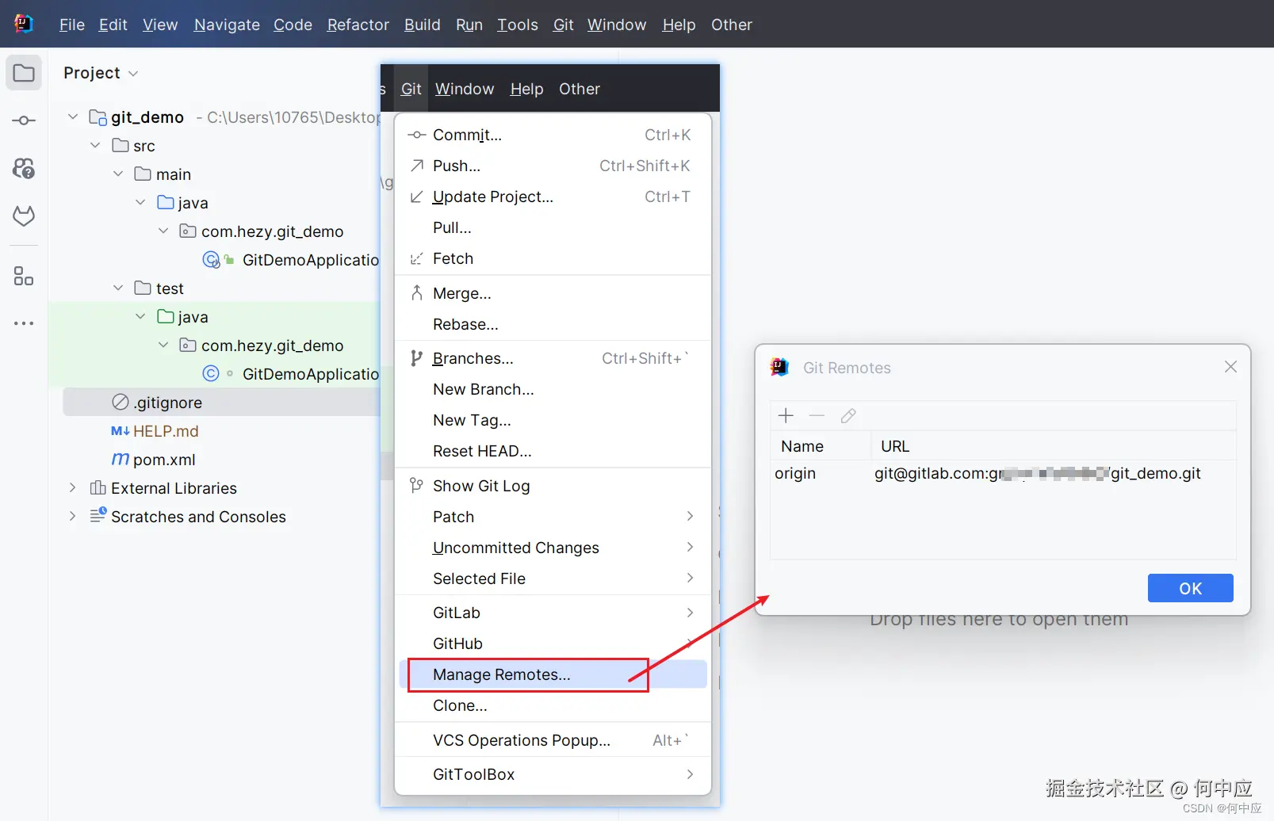Click the Update Project arrow icon

416,197
